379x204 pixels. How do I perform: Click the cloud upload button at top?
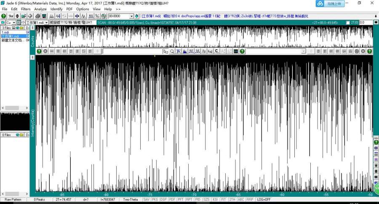[330, 4]
